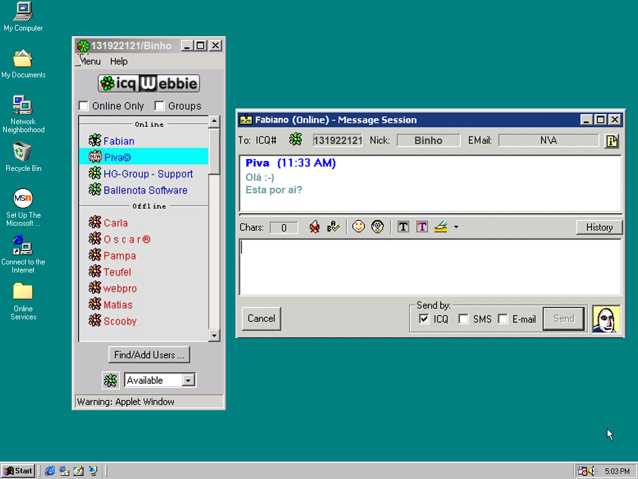Click inside the message text input area

(430, 267)
